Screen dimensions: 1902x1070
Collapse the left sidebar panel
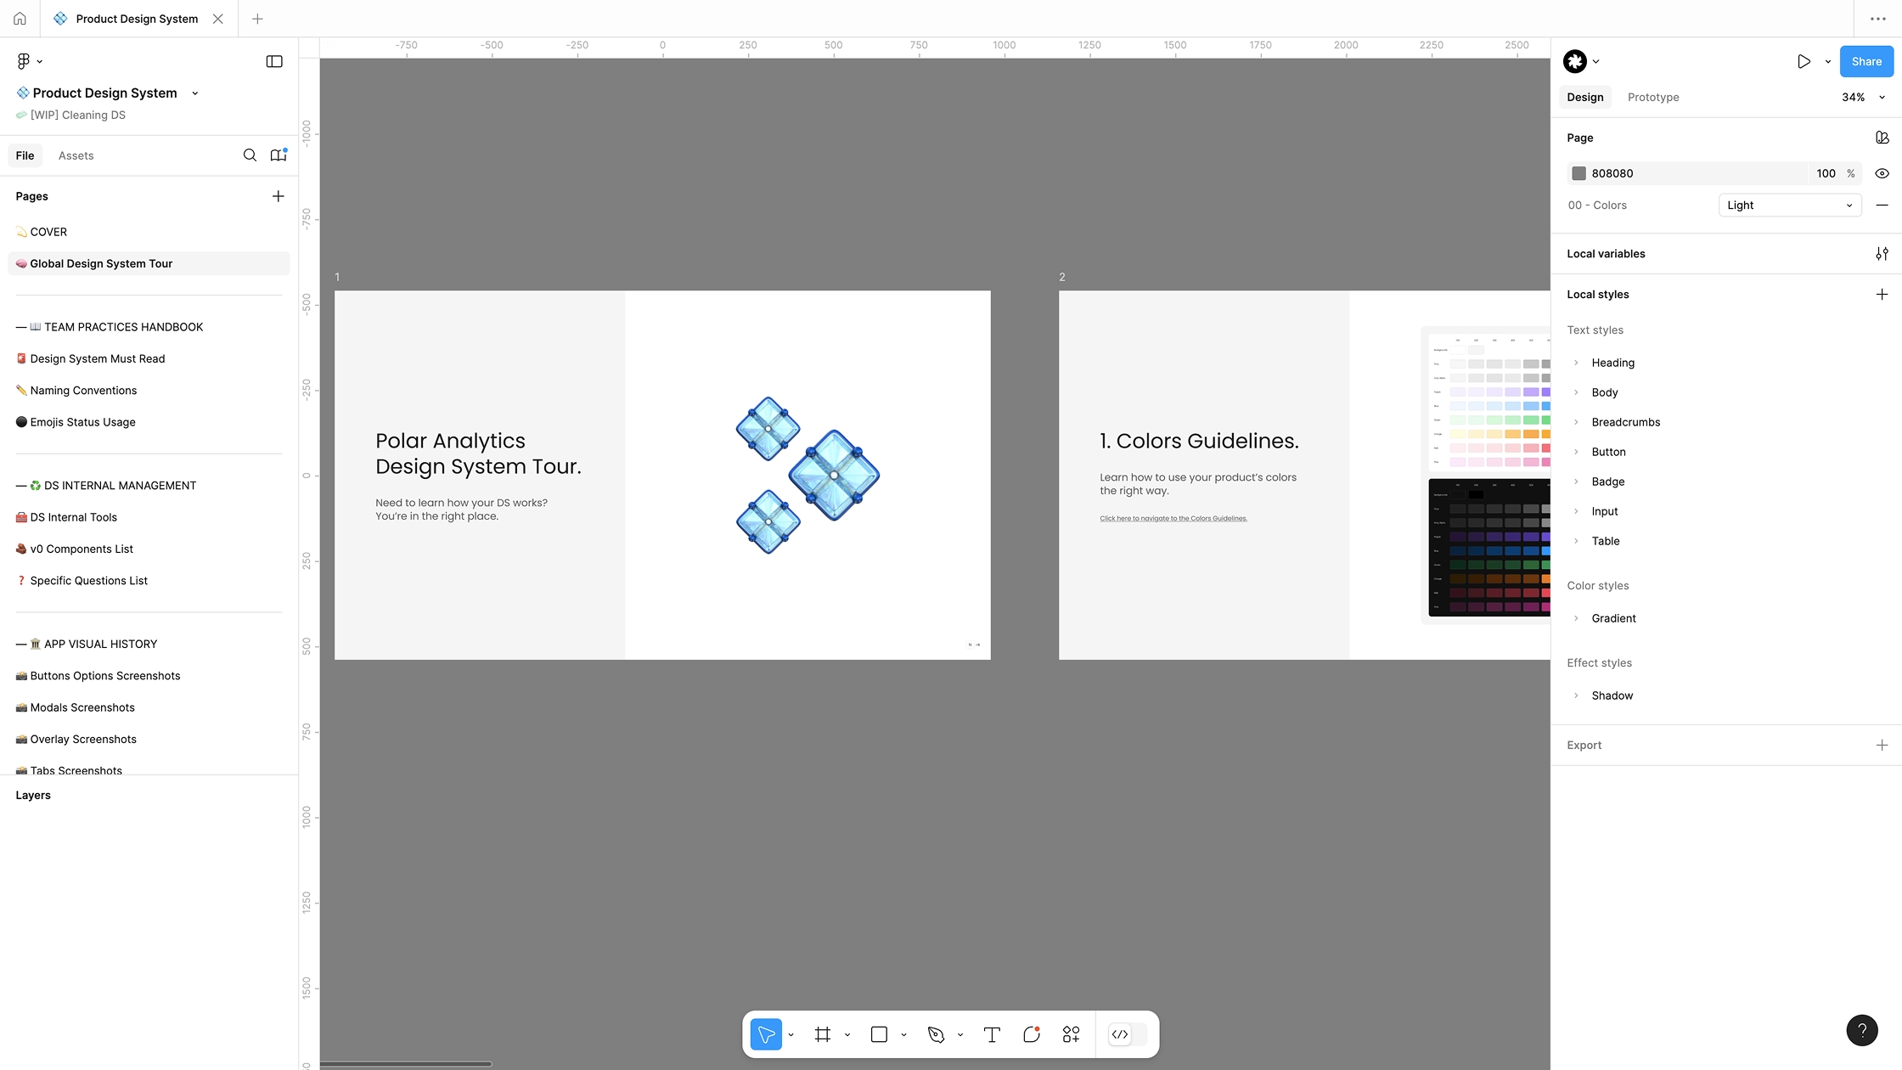(274, 61)
